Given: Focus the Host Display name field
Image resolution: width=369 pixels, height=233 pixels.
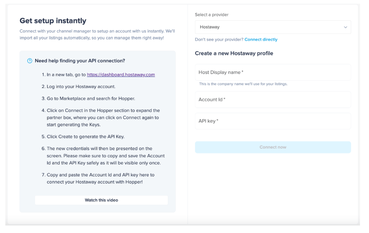Looking at the screenshot, I should [273, 72].
